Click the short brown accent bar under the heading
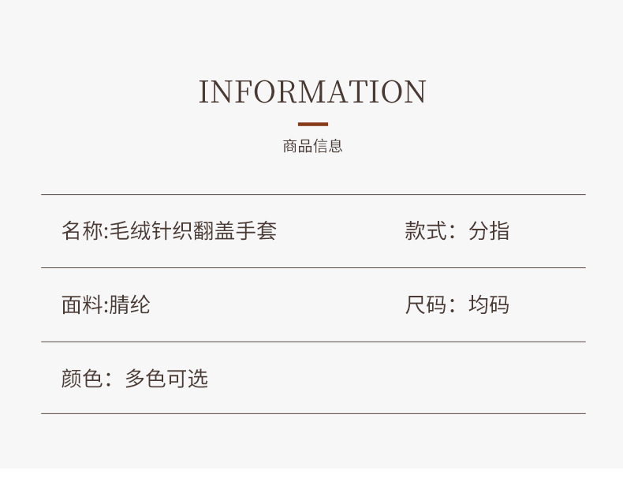The image size is (623, 478). coord(313,124)
